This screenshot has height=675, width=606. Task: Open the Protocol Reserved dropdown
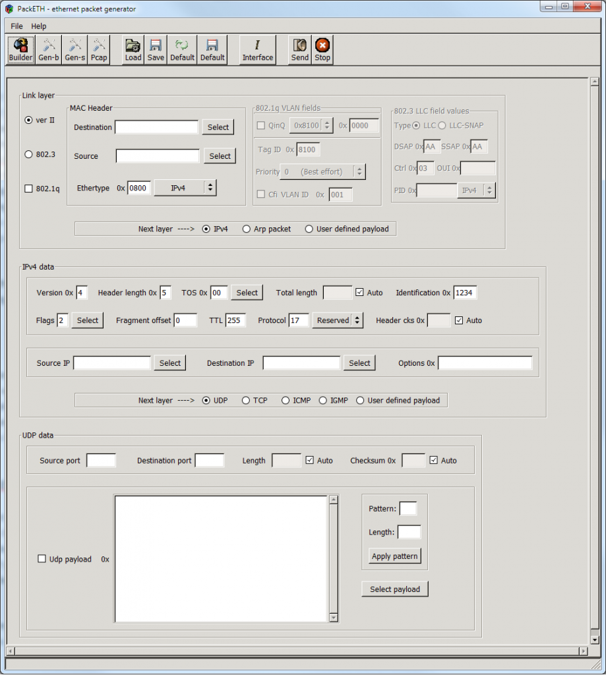[x=338, y=320]
